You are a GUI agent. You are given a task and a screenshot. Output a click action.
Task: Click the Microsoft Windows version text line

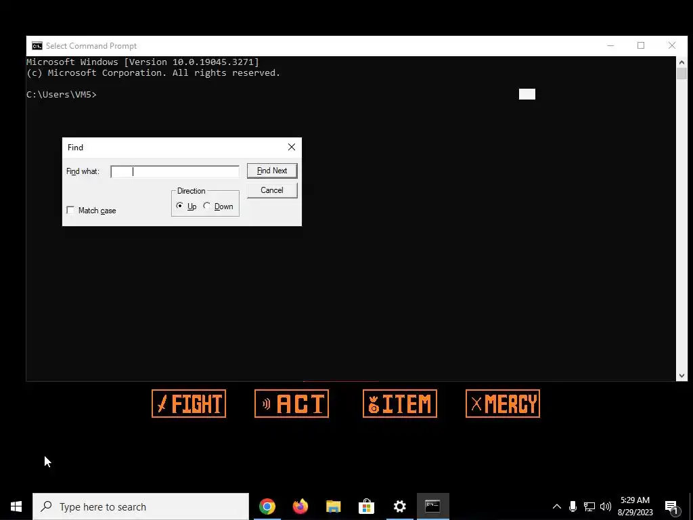click(143, 62)
